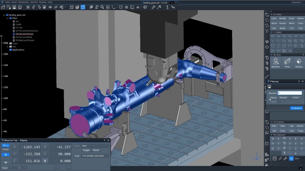Click the Schließen button
This screenshot has width=305, height=171.
point(296,108)
